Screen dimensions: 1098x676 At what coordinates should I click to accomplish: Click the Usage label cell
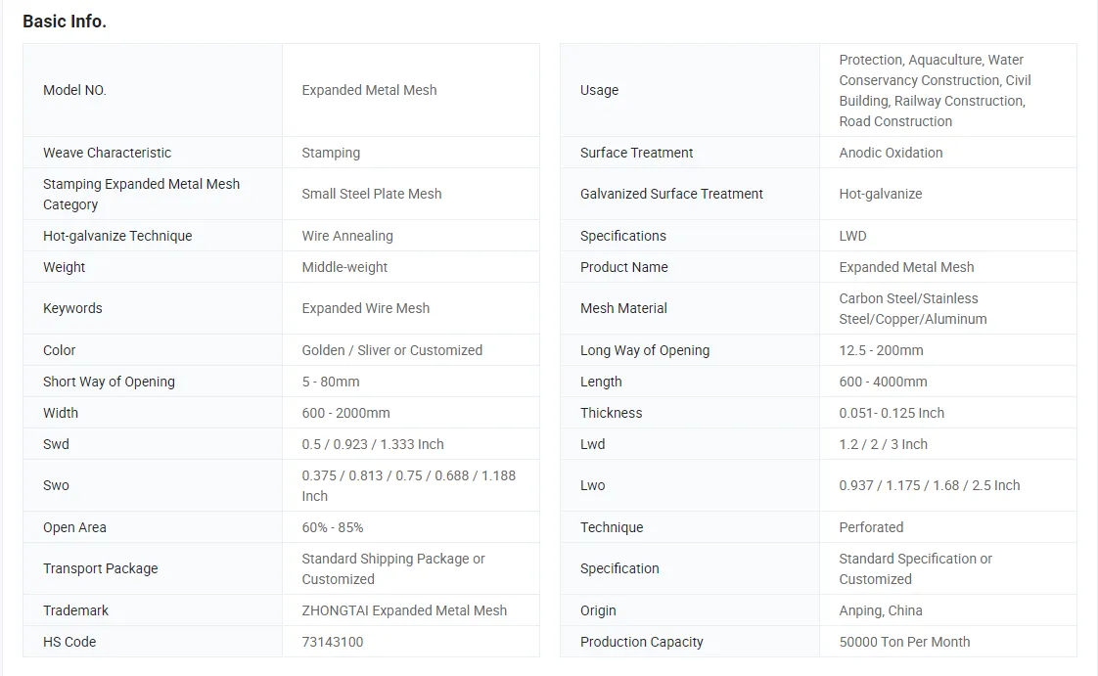point(599,90)
